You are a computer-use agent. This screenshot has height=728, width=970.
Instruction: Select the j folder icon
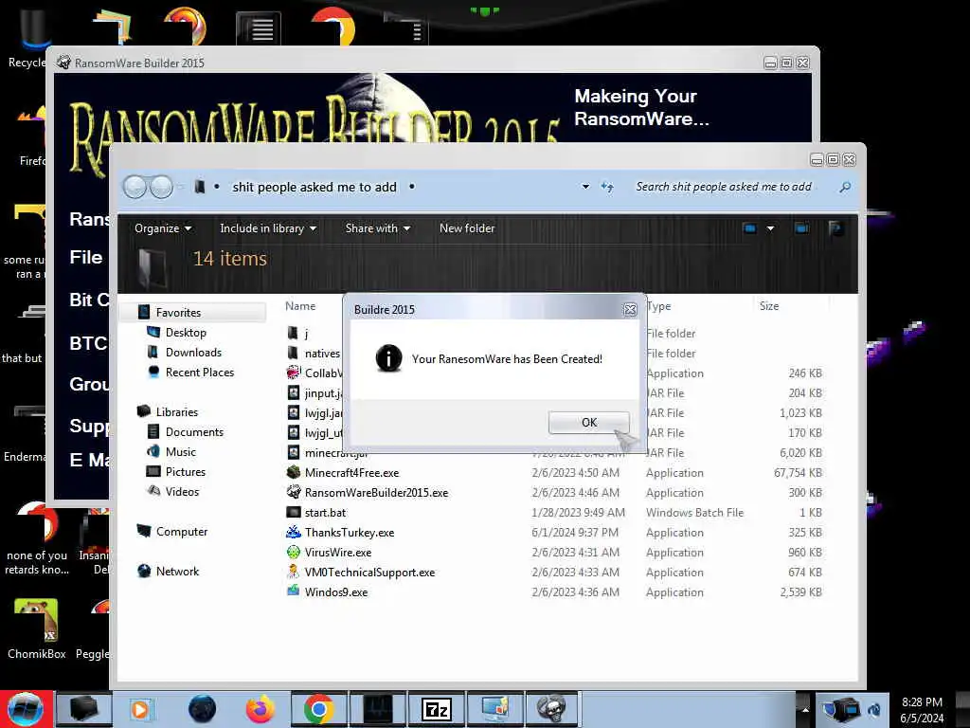coord(294,333)
